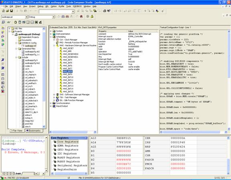Expand the System node in config tree

[x=51, y=31]
